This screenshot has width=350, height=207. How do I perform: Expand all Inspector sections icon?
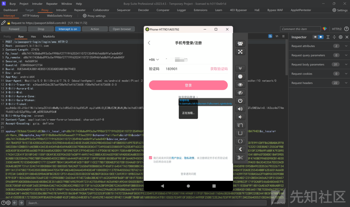pos(328,37)
